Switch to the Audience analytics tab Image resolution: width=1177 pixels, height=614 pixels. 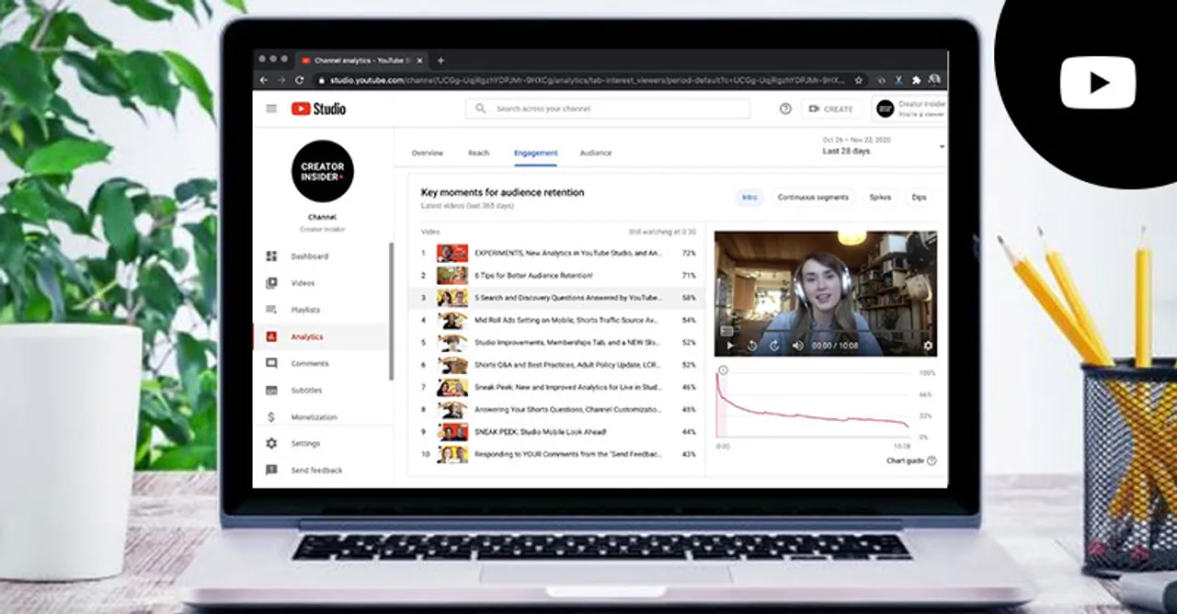(596, 153)
